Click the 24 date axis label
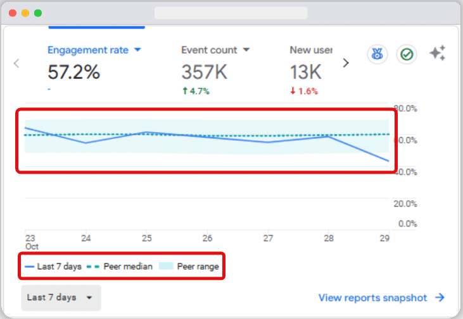 (86, 238)
